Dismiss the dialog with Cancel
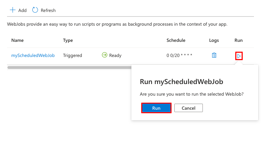Viewport: 261px width, 141px height. pyautogui.click(x=188, y=108)
